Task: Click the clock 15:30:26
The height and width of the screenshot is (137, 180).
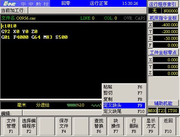Action: 130,3
